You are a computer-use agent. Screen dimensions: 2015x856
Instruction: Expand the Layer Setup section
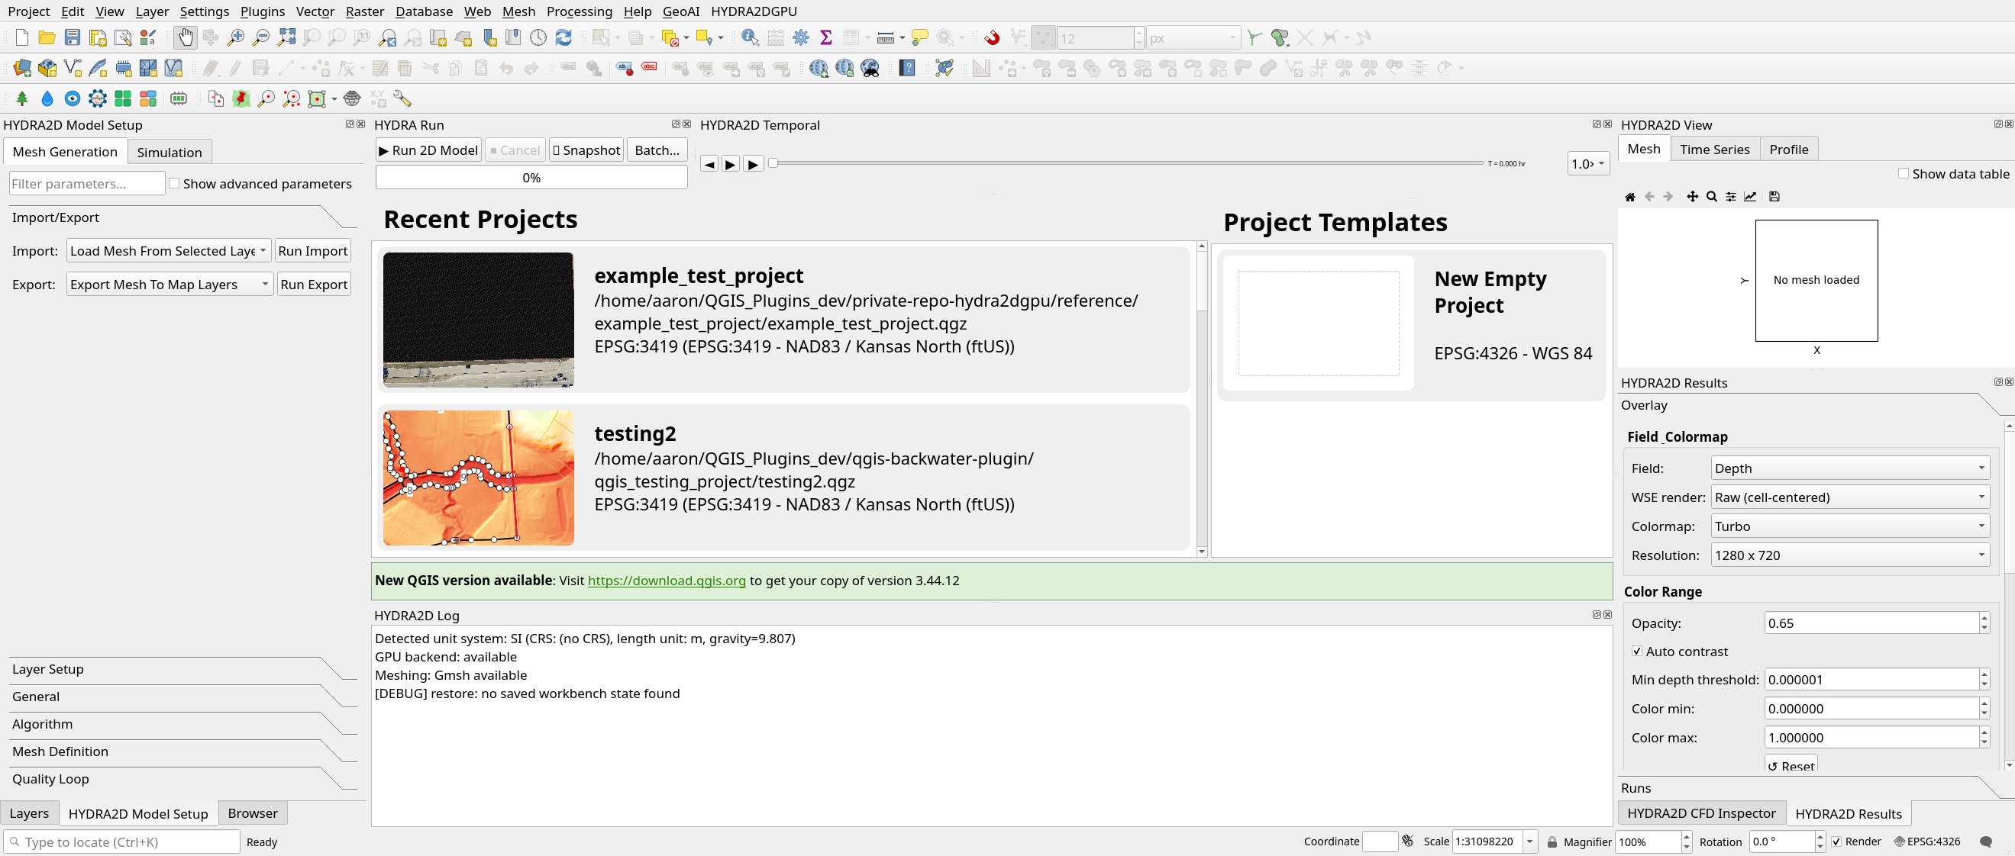[x=183, y=669]
